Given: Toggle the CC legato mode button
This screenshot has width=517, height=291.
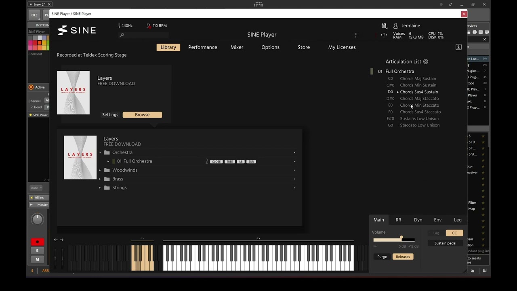Looking at the screenshot, I should 454,233.
